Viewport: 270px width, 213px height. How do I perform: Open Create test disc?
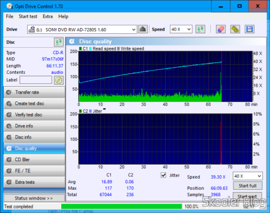[x=34, y=104]
